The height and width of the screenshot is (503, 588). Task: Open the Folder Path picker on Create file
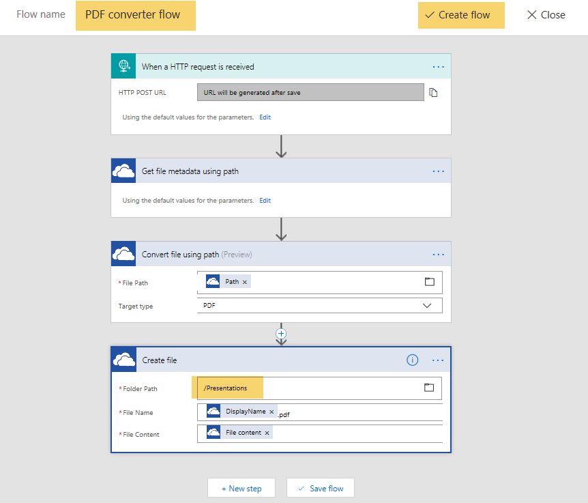pos(429,387)
